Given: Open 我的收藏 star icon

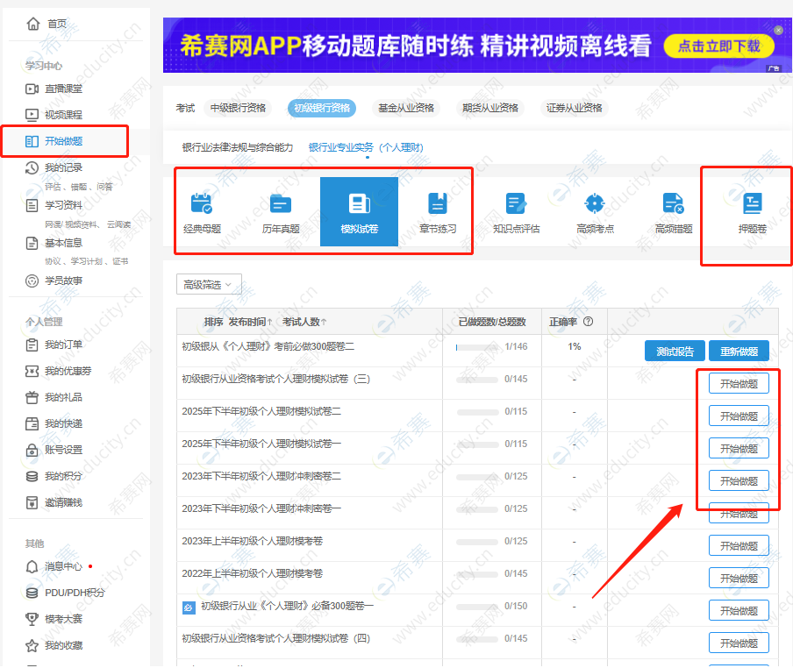Looking at the screenshot, I should [x=32, y=646].
